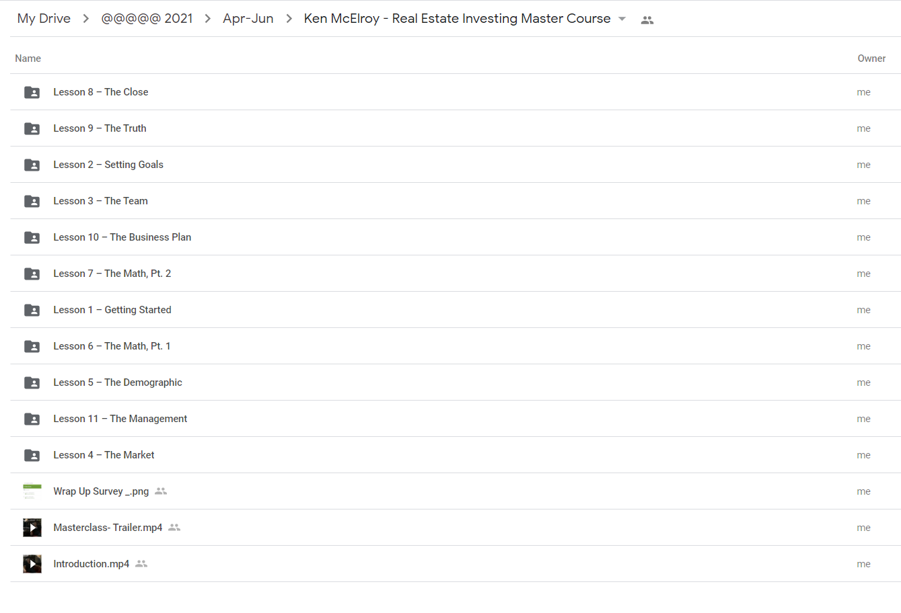Select Lesson 2 – Setting Goals name
This screenshot has height=613, width=901.
[108, 165]
